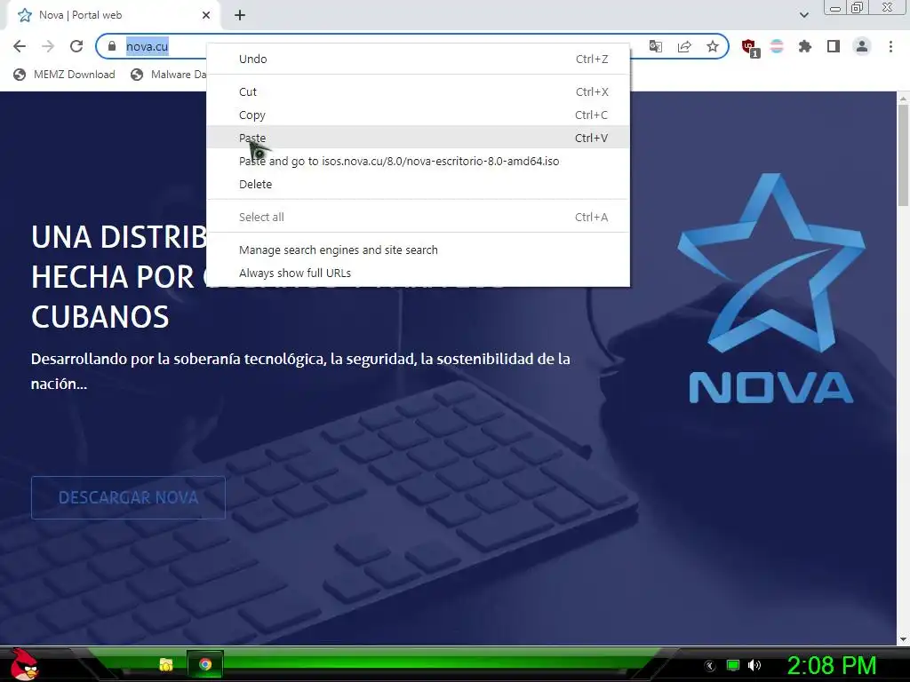The width and height of the screenshot is (910, 682).
Task: Click the green monitor tray icon
Action: (x=733, y=665)
